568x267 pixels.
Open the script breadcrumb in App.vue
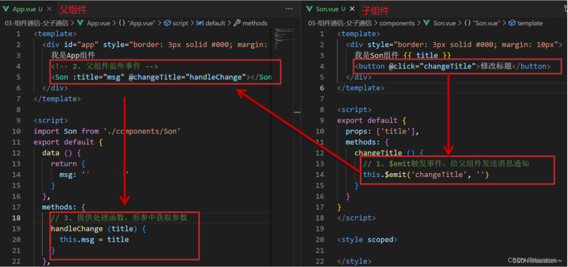(x=176, y=23)
